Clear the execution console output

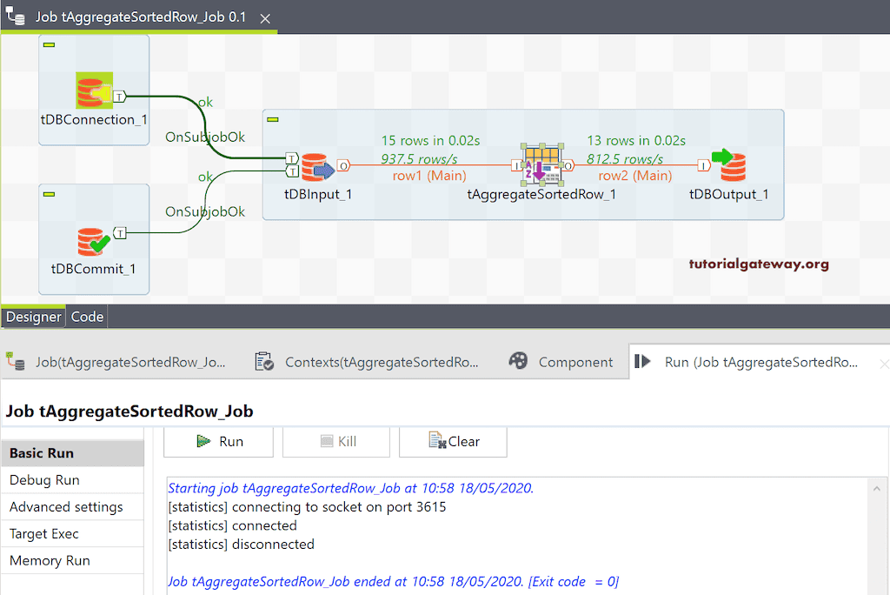[453, 441]
